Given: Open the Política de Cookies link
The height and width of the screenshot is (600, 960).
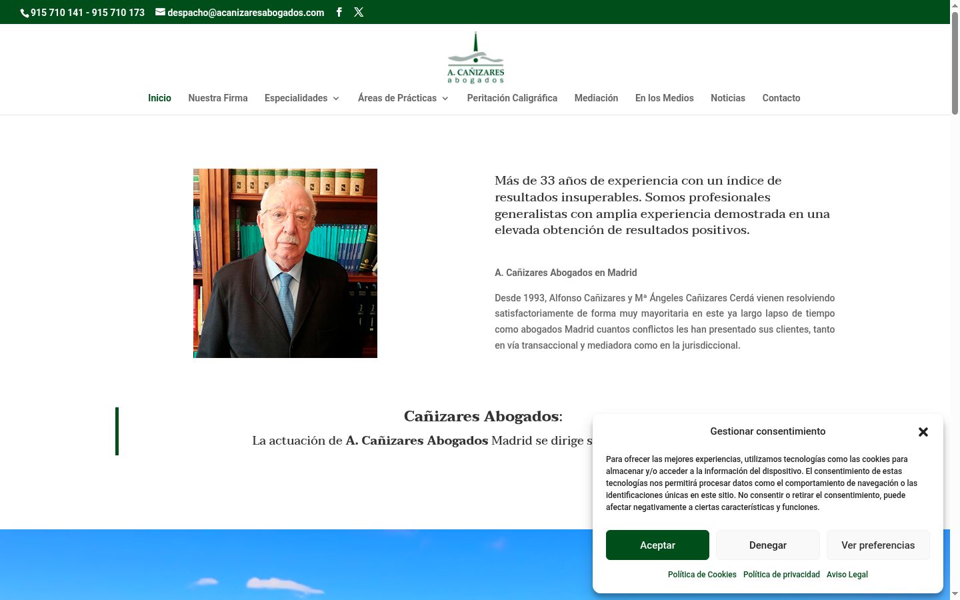Looking at the screenshot, I should pos(702,575).
